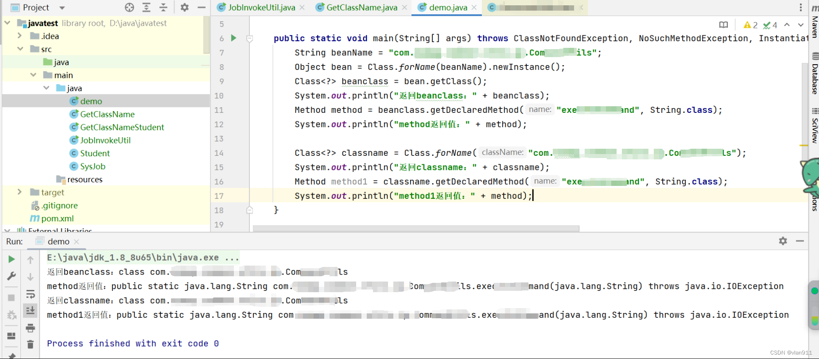Expand the .idea folder

tap(19, 35)
